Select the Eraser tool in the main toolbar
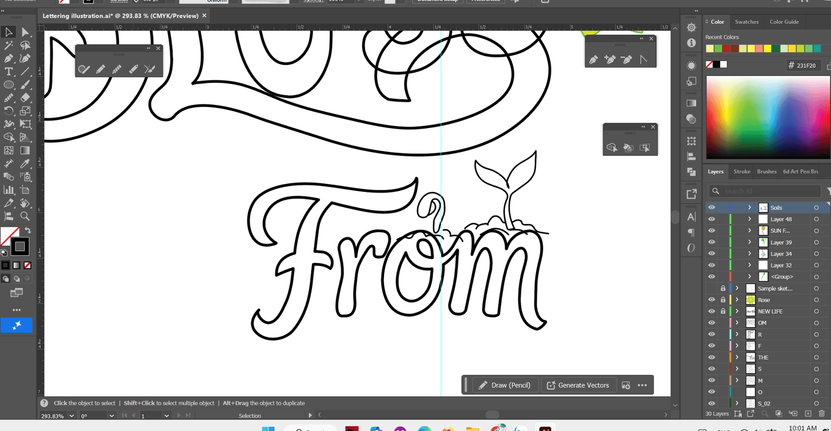831x431 pixels. 25,98
